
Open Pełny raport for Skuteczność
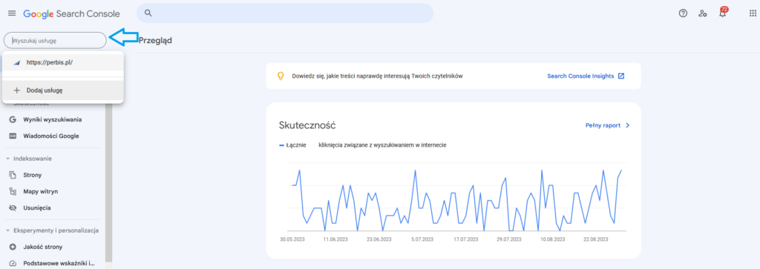603,125
